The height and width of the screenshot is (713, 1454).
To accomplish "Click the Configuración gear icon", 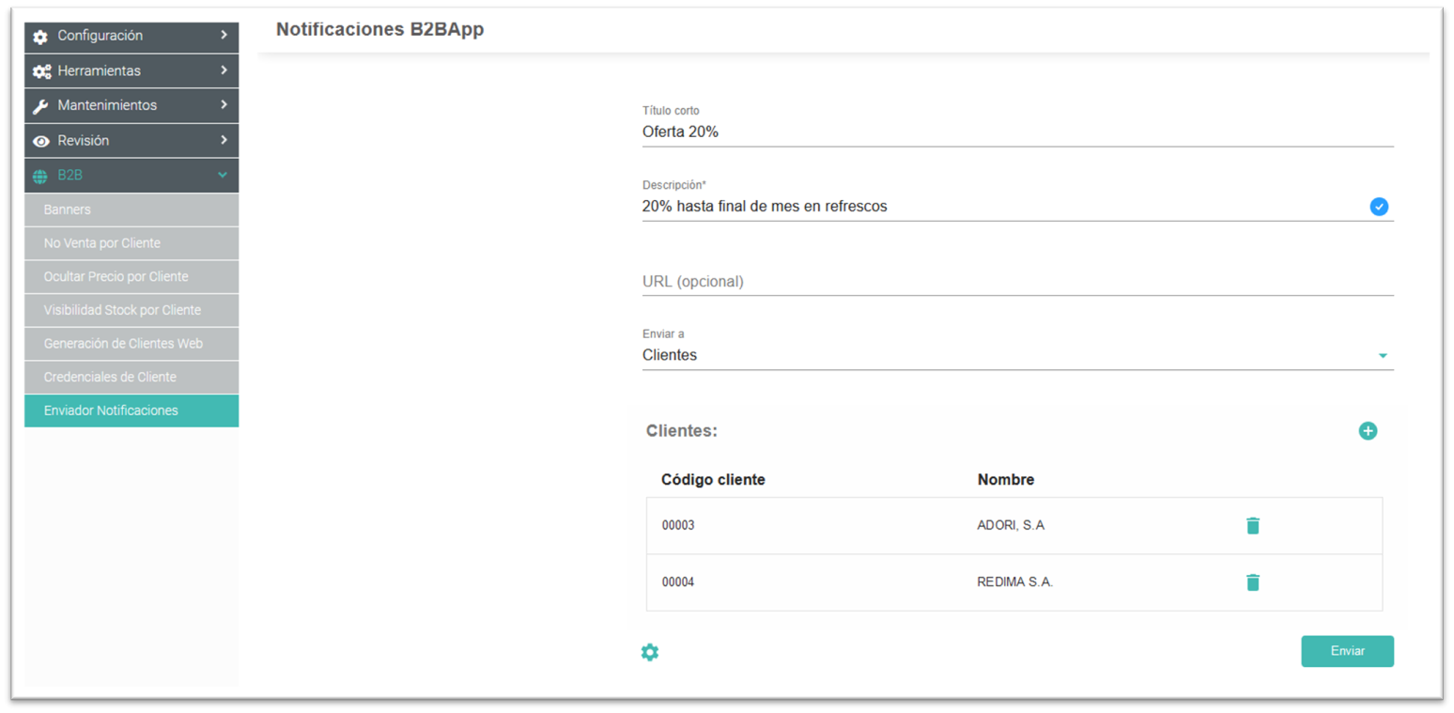I will click(40, 37).
